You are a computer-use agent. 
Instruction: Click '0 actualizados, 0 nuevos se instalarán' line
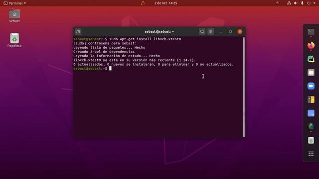click(154, 64)
